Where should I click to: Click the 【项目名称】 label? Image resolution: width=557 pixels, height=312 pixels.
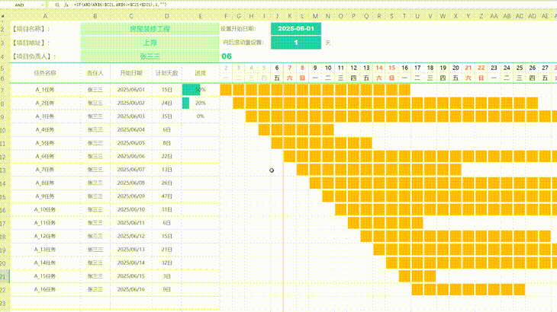(x=31, y=29)
